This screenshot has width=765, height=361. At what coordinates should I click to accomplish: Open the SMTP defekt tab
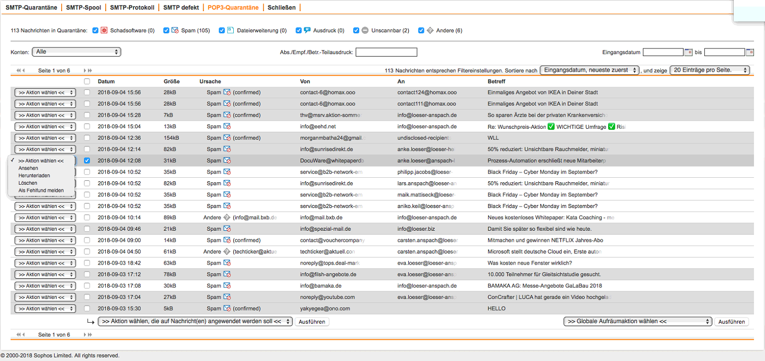tap(181, 8)
